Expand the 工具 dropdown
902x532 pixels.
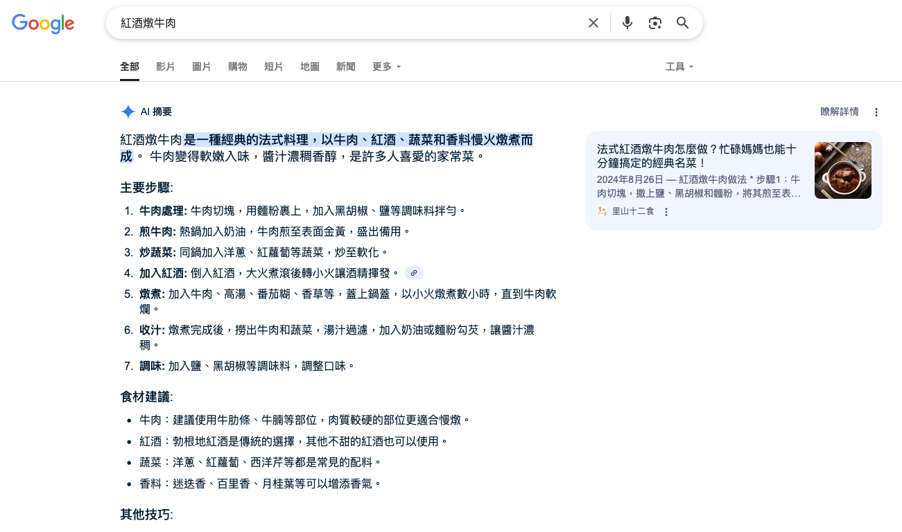(x=679, y=66)
